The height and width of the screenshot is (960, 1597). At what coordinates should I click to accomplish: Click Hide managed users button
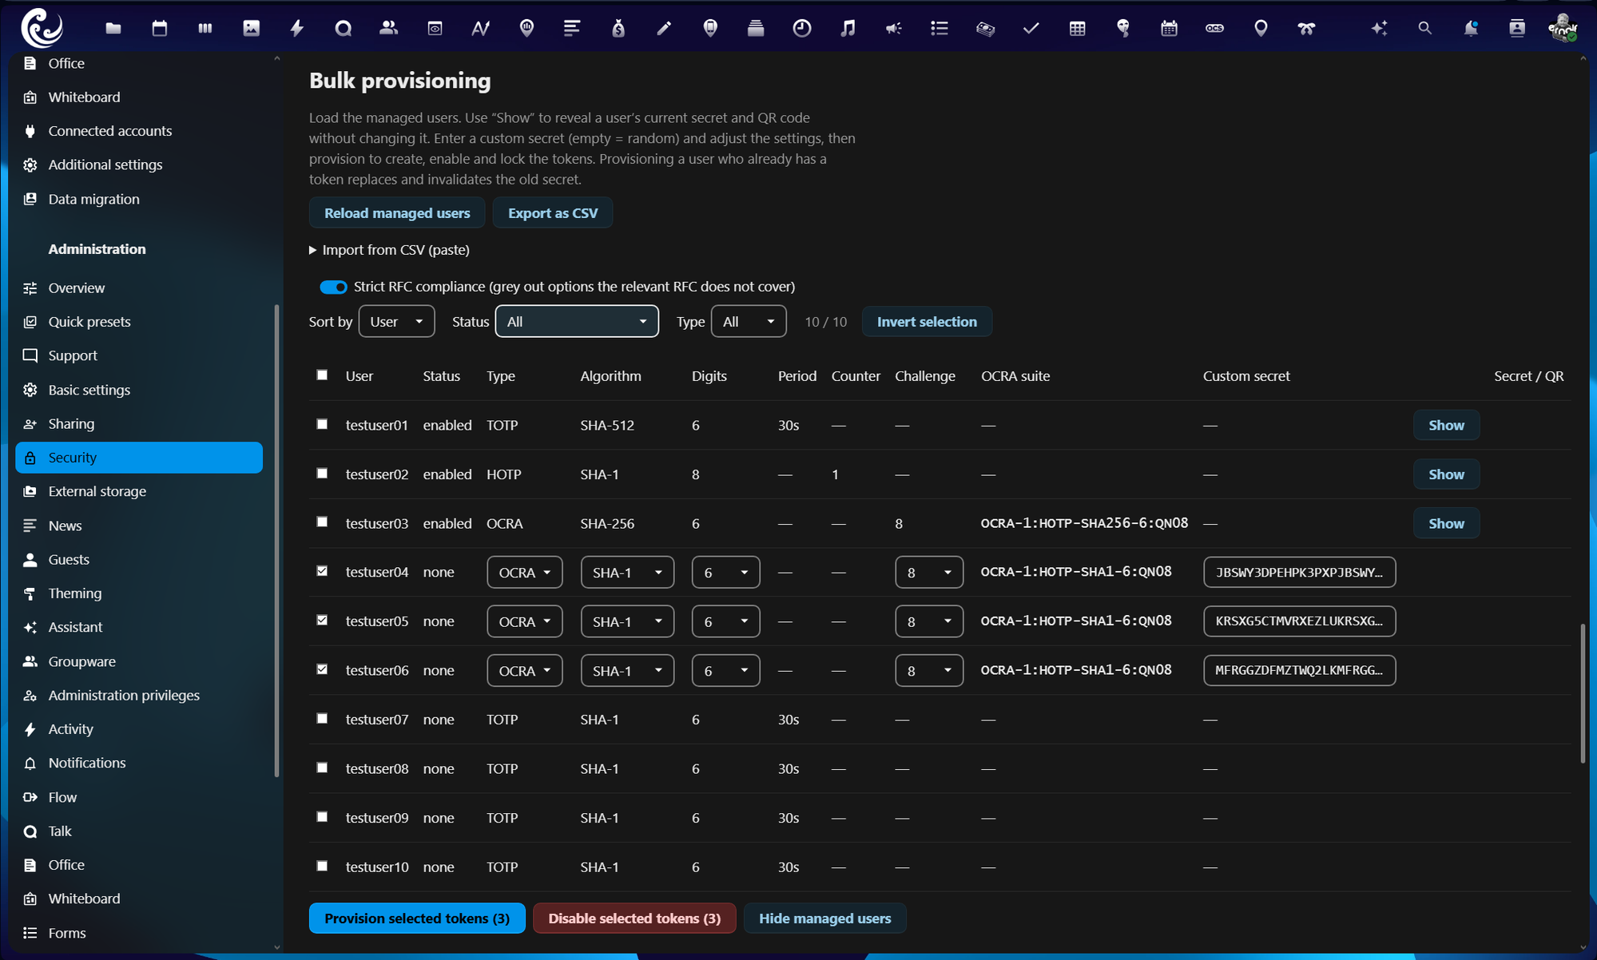pos(824,918)
